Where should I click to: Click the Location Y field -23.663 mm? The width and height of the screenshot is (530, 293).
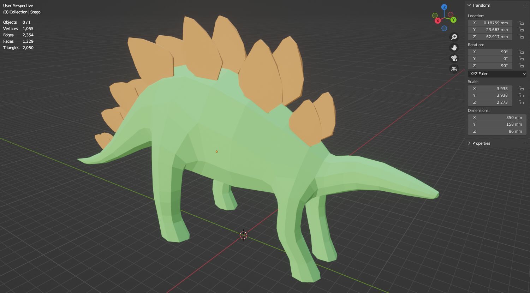[x=490, y=30]
